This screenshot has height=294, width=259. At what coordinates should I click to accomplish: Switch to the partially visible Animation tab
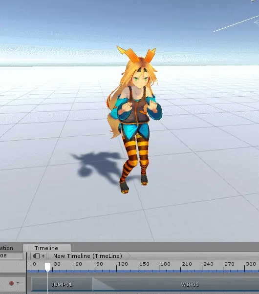click(6, 248)
